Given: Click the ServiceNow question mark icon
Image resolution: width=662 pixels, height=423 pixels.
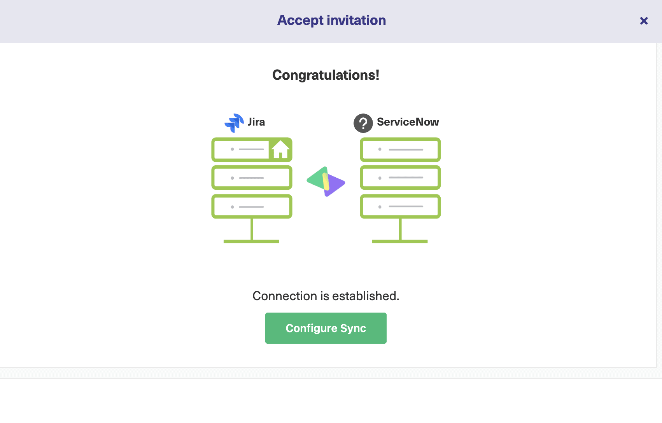Looking at the screenshot, I should [363, 122].
